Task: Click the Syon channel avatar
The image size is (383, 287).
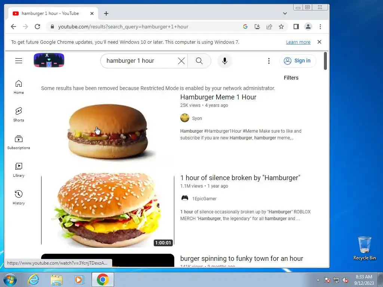Action: pos(185,118)
